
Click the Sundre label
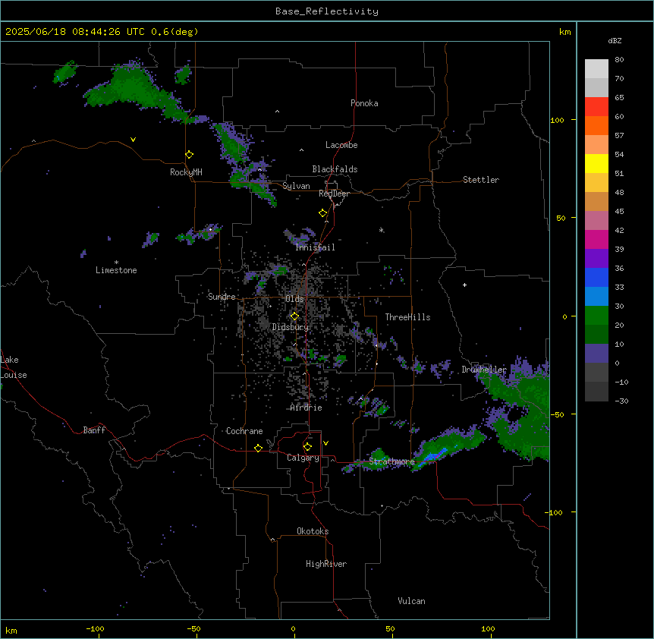[x=222, y=297]
